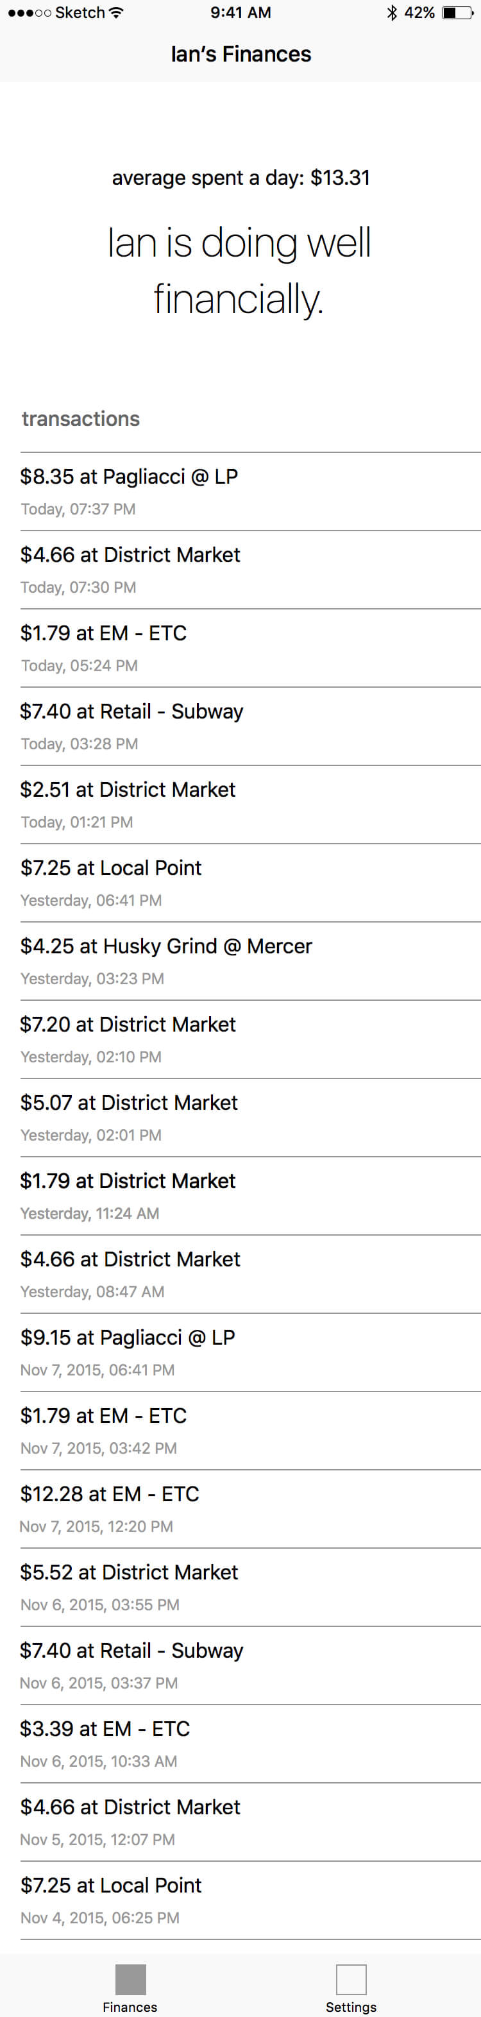Screen dimensions: 481x2017
Task: Tap the $9.15 Pagliacci @ LP transaction
Action: [250, 1353]
